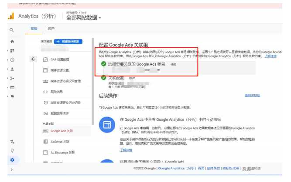
Task: Click the 配置 Google Ads 关联组 heading
Action: [x=123, y=45]
